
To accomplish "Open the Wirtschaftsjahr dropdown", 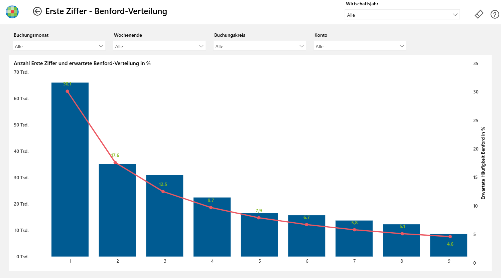I will [x=402, y=15].
